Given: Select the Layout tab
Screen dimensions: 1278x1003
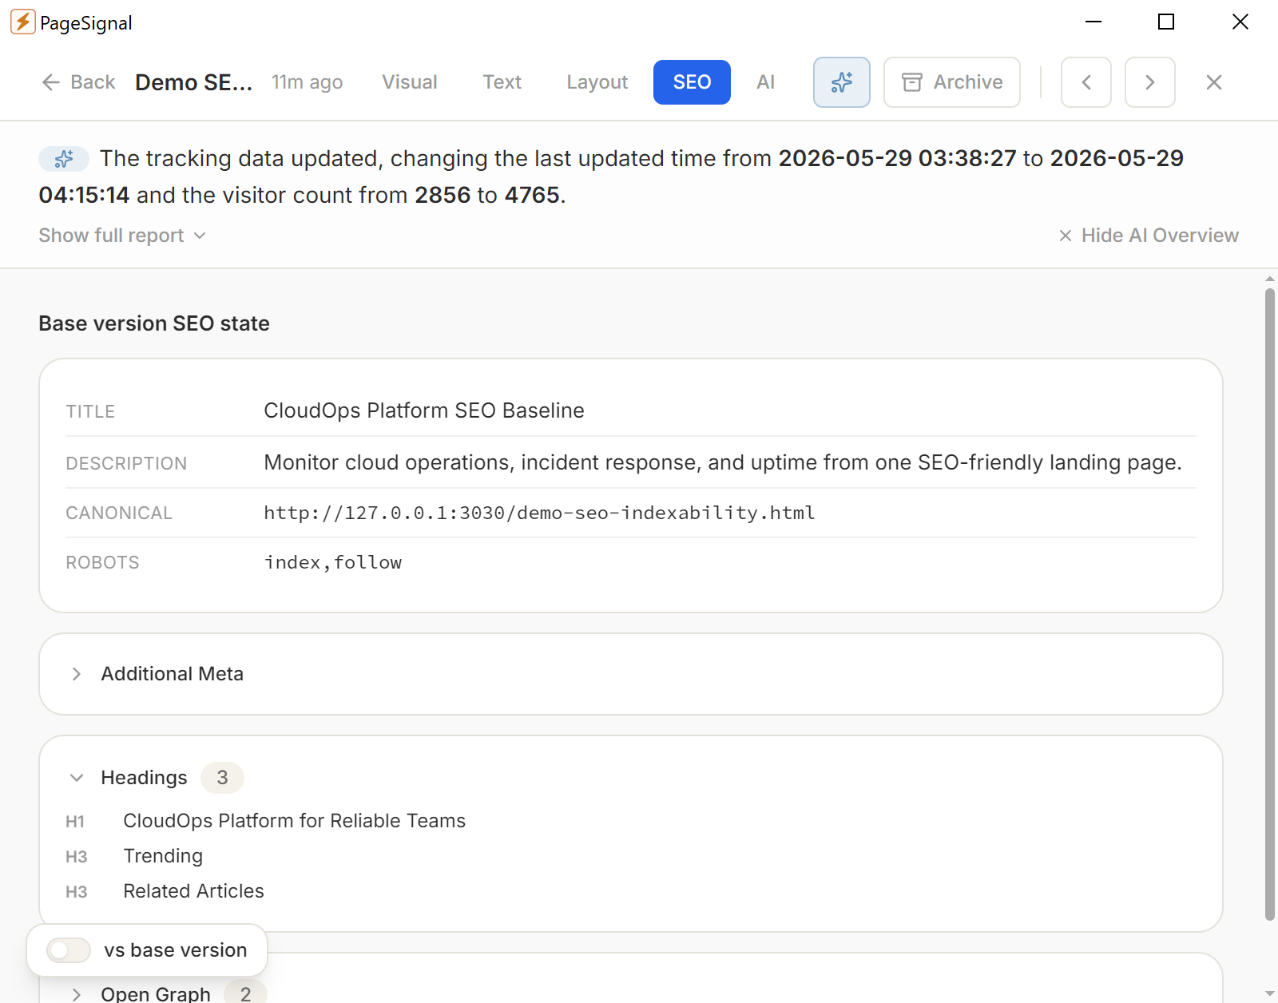Looking at the screenshot, I should 597,82.
